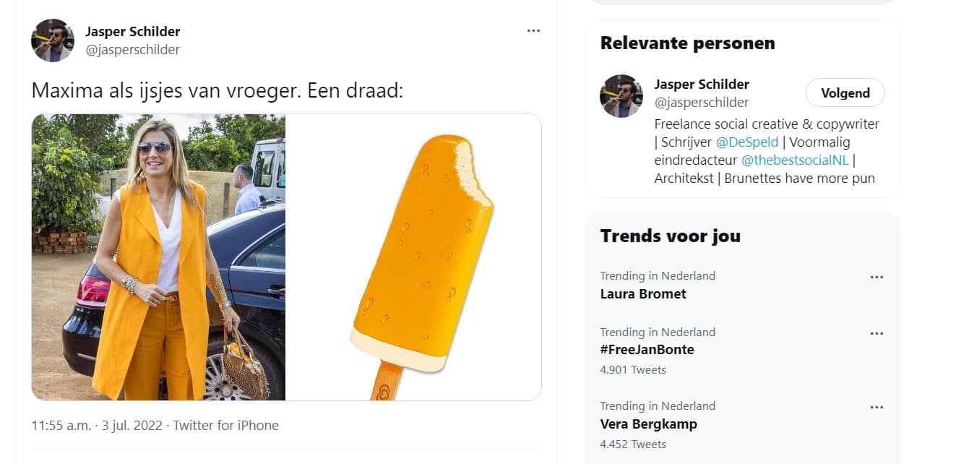Image resolution: width=969 pixels, height=464 pixels.
Task: Toggle the Volgend follow button
Action: [x=845, y=93]
